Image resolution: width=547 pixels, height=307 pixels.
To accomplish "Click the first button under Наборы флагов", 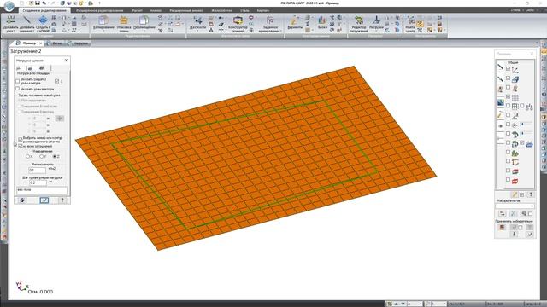I will tap(502, 214).
